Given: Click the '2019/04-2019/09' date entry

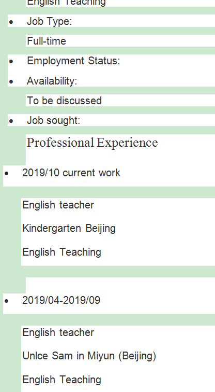Looking at the screenshot, I should (62, 300).
